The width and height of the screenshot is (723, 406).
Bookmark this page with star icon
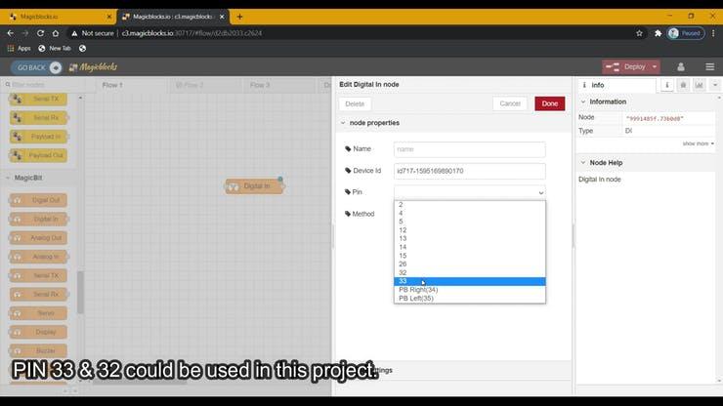tap(639, 32)
